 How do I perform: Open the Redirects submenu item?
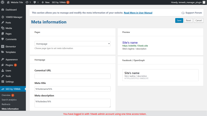pos(6,104)
